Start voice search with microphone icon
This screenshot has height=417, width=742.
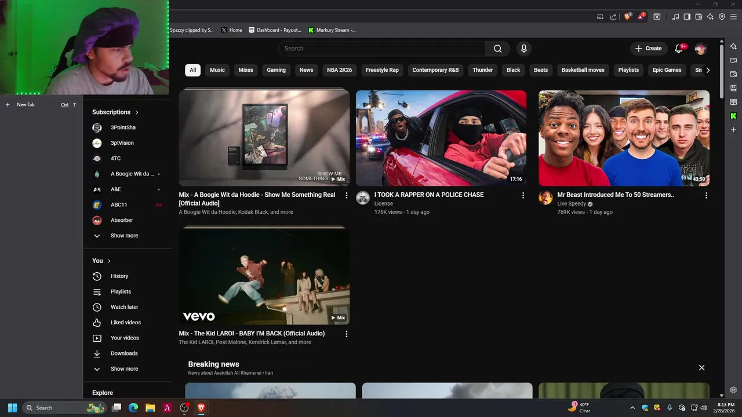point(524,49)
